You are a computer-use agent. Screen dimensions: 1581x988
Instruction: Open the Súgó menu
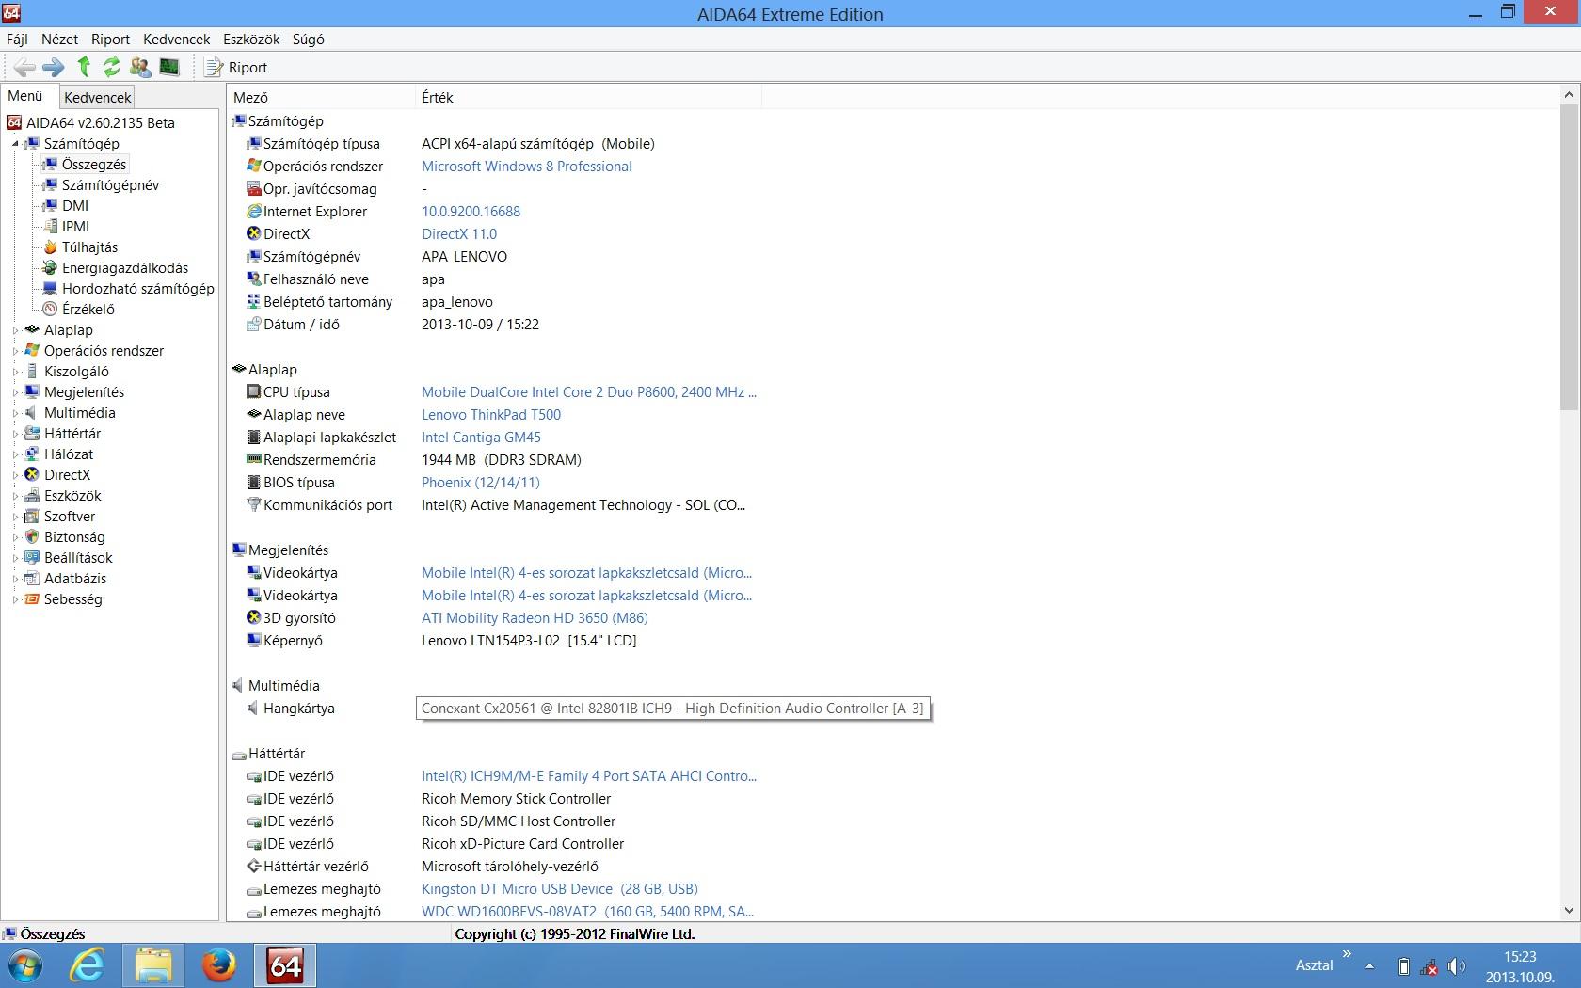(x=309, y=40)
